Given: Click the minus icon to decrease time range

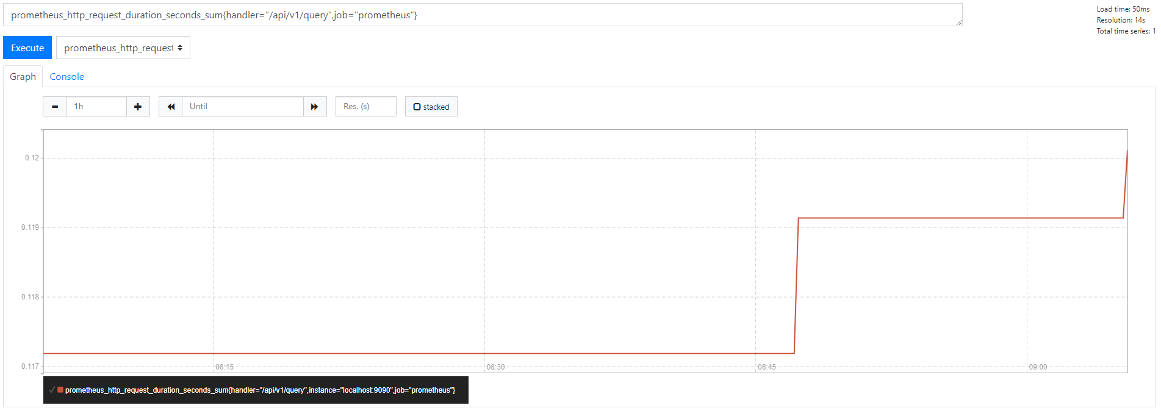Looking at the screenshot, I should click(55, 107).
